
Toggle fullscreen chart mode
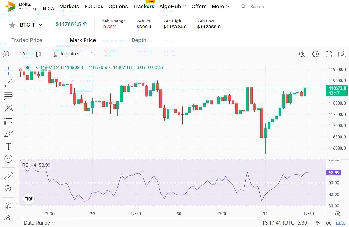click(329, 54)
